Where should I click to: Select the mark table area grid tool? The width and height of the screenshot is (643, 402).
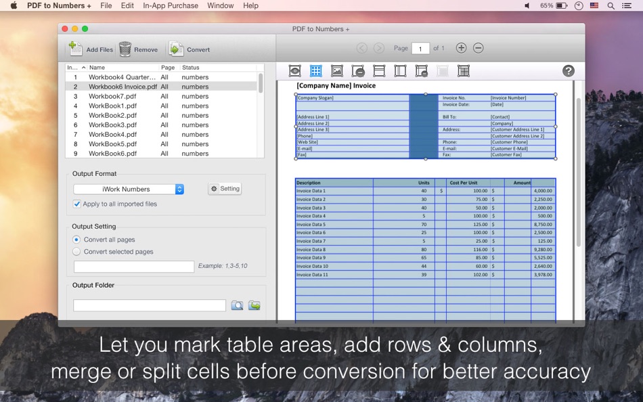(316, 71)
